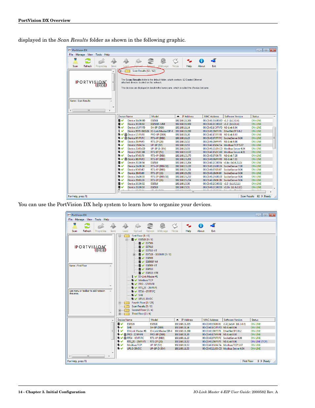This screenshot has width=315, height=408.
Task: Select UP1:5-30VDC in the device tree
Action: pos(146,299)
